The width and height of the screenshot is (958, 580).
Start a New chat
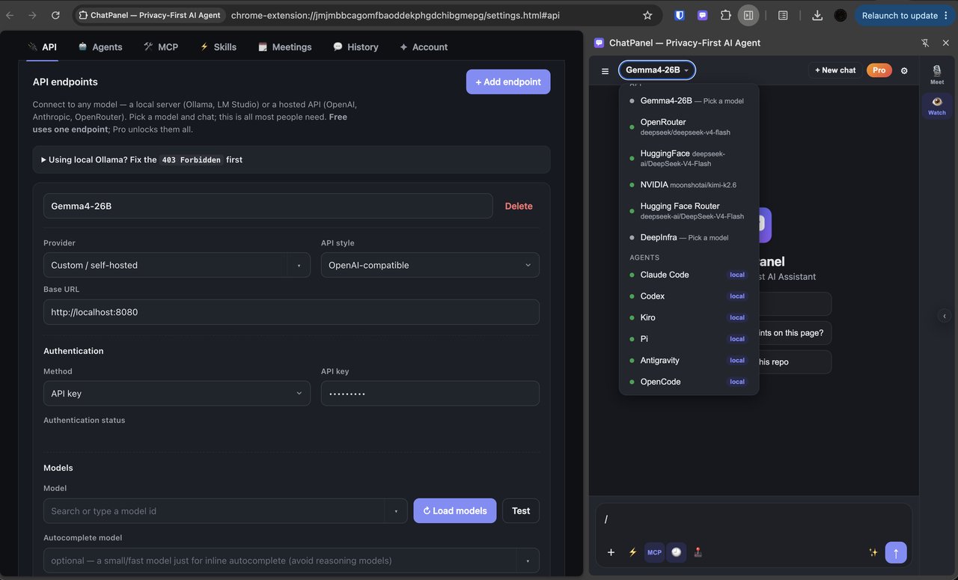(835, 70)
